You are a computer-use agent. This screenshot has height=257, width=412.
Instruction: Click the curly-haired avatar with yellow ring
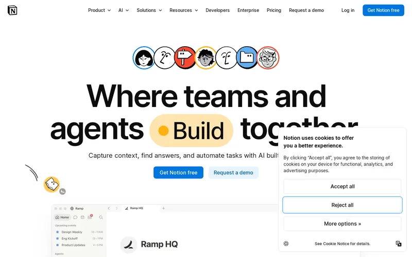pyautogui.click(x=205, y=58)
